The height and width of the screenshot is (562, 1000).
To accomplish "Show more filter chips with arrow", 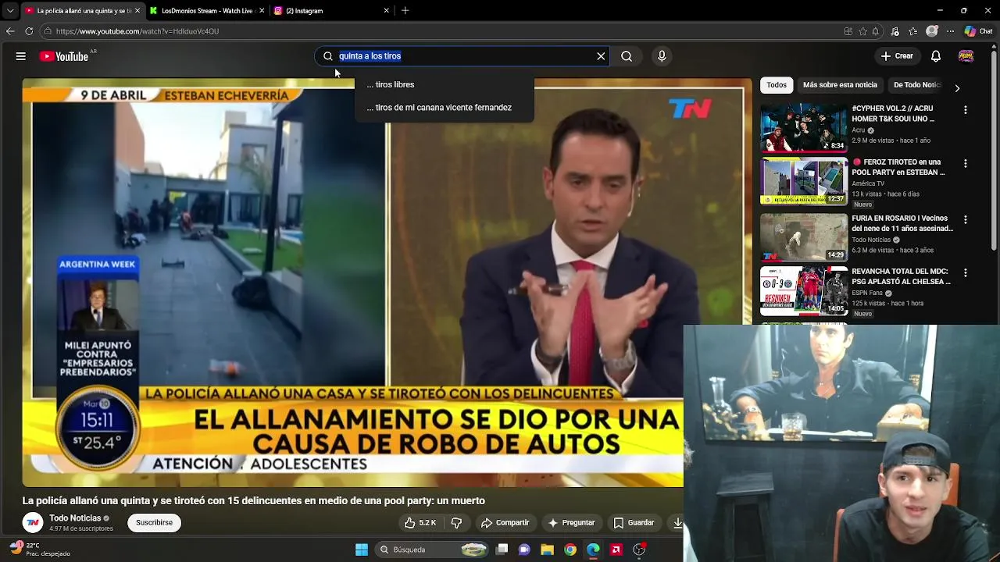I will 957,88.
